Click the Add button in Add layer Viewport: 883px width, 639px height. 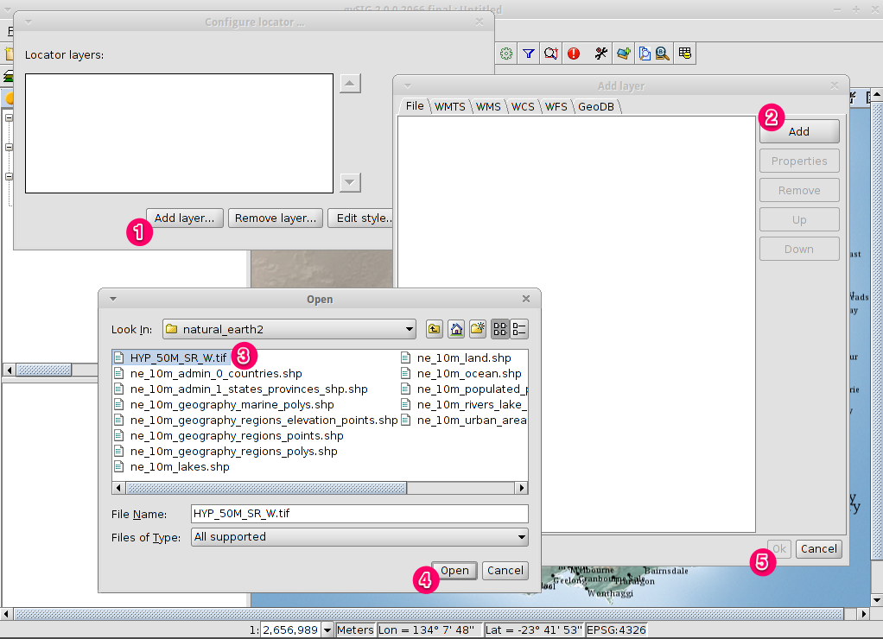click(x=798, y=131)
